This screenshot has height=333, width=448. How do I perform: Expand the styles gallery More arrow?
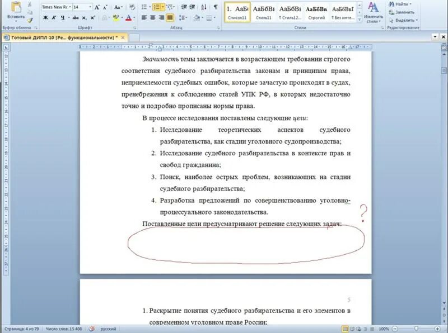tap(360, 20)
